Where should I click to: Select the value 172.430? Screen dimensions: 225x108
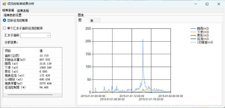[45, 76]
